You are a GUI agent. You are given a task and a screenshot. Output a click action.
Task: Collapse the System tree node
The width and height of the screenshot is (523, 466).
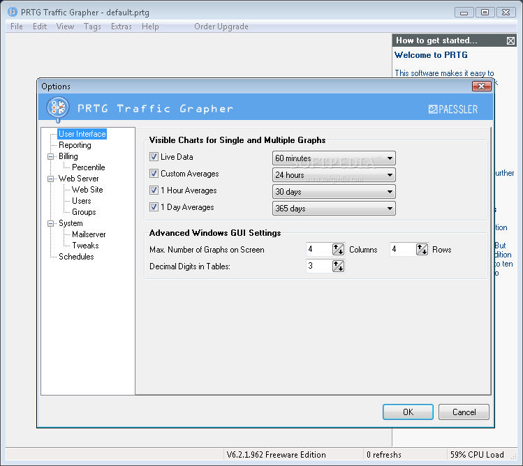pos(50,223)
